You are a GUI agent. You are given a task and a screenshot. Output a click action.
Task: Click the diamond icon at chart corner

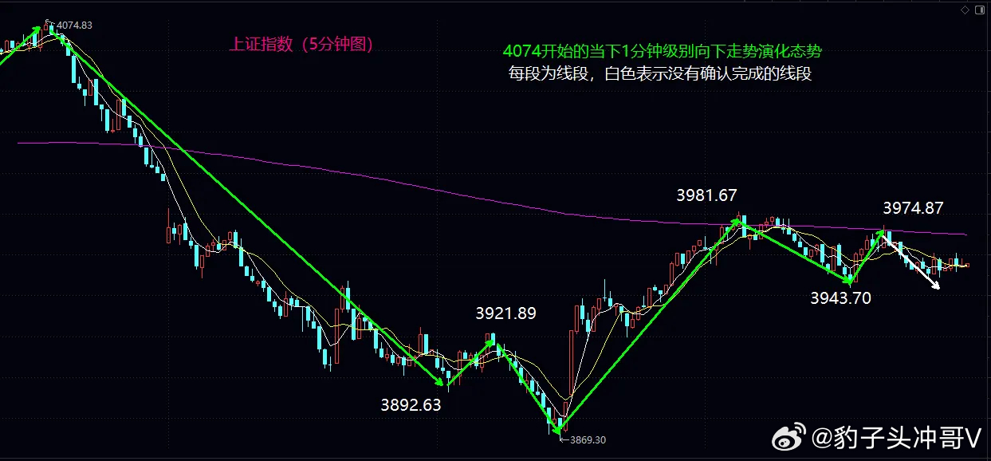point(965,9)
